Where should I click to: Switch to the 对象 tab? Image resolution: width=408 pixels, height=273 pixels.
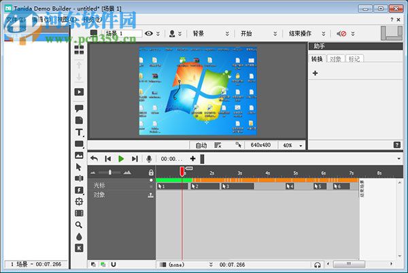point(335,59)
